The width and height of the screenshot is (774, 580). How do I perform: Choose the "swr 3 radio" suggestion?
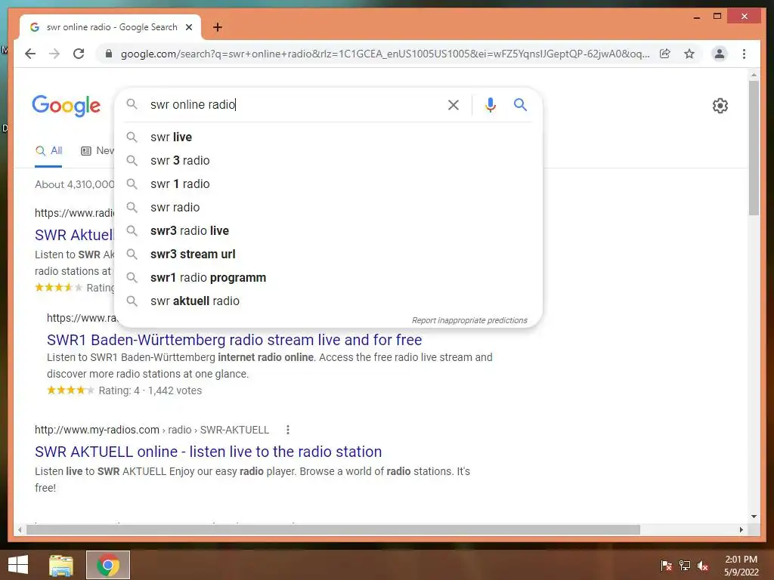[x=328, y=160]
